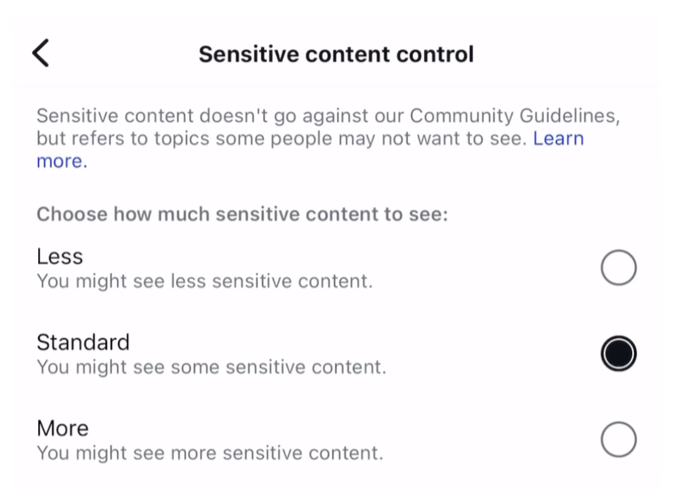Tap the Less option label
This screenshot has width=692, height=490.
pyautogui.click(x=60, y=257)
